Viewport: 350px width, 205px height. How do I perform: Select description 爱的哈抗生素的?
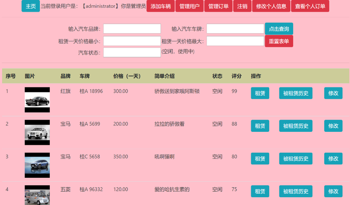click(172, 189)
